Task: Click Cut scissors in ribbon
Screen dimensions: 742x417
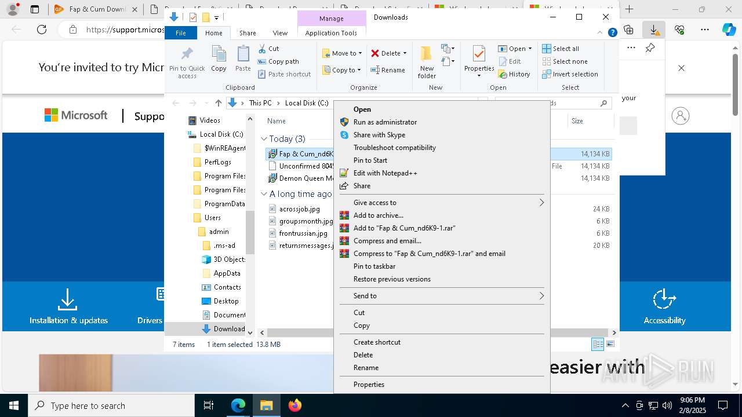Action: click(x=268, y=49)
